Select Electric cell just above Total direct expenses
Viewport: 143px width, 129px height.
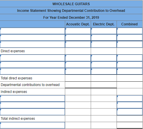(x=104, y=71)
